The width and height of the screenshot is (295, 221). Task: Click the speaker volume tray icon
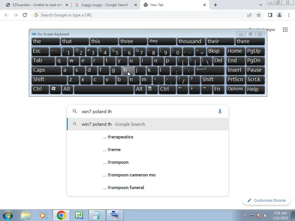[266, 216]
